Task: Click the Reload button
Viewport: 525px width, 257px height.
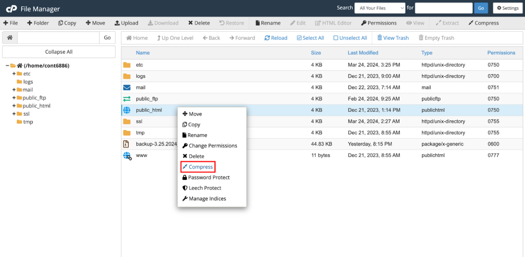Action: tap(276, 38)
